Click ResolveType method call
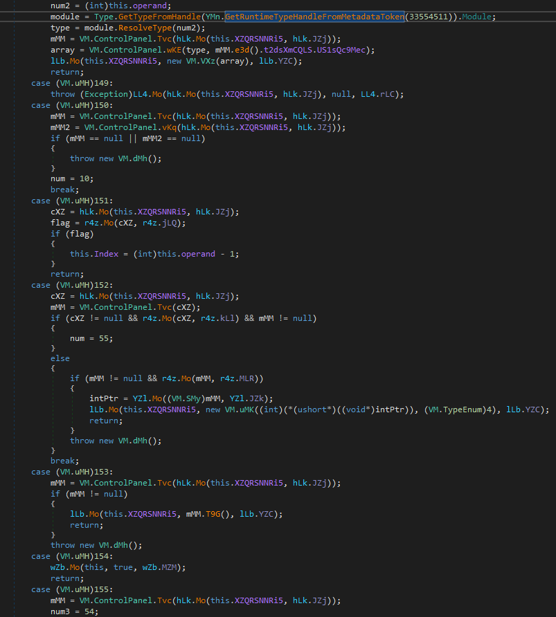This screenshot has width=556, height=617. tap(145, 28)
